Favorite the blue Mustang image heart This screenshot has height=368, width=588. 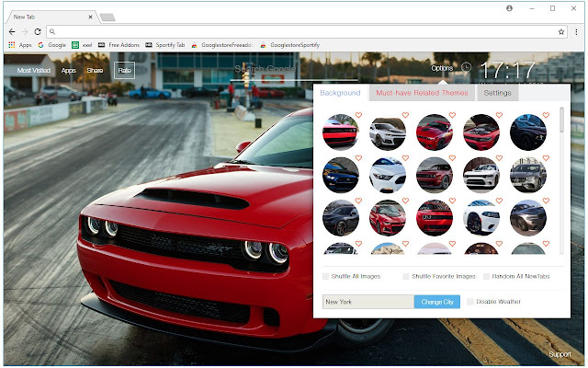(x=358, y=158)
